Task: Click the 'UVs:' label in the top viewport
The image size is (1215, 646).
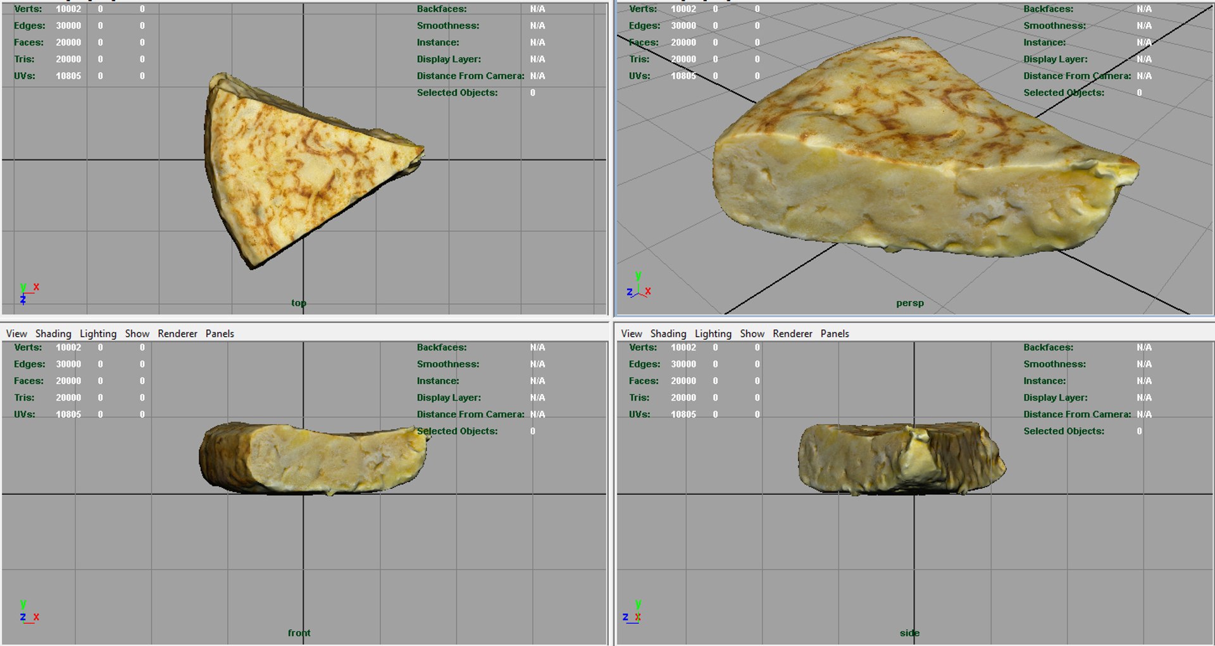Action: pyautogui.click(x=25, y=76)
